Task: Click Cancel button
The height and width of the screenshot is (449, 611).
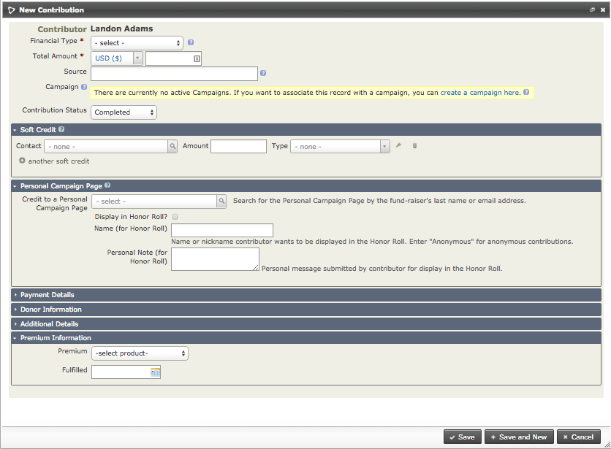Action: coord(578,437)
